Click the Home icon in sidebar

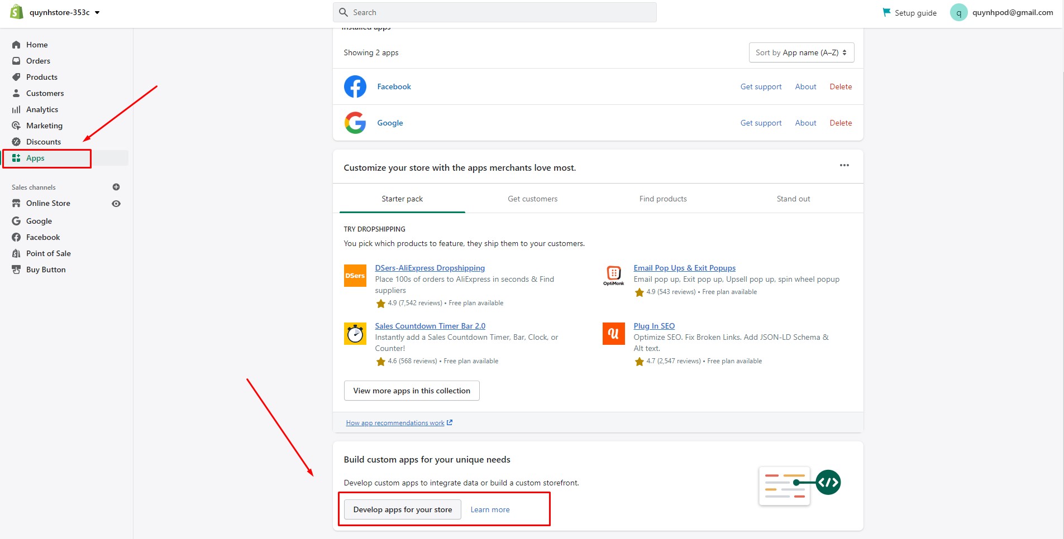pos(16,45)
